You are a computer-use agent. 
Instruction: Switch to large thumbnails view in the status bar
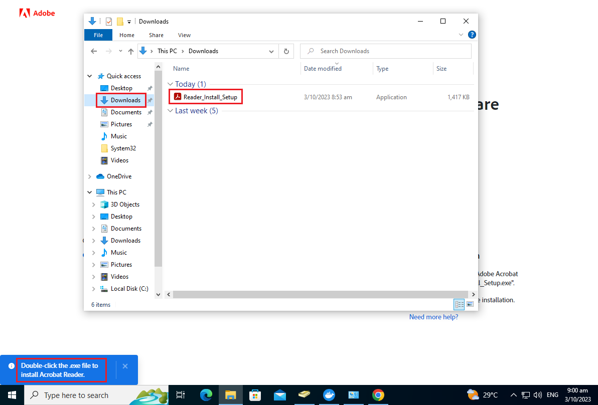click(x=470, y=304)
